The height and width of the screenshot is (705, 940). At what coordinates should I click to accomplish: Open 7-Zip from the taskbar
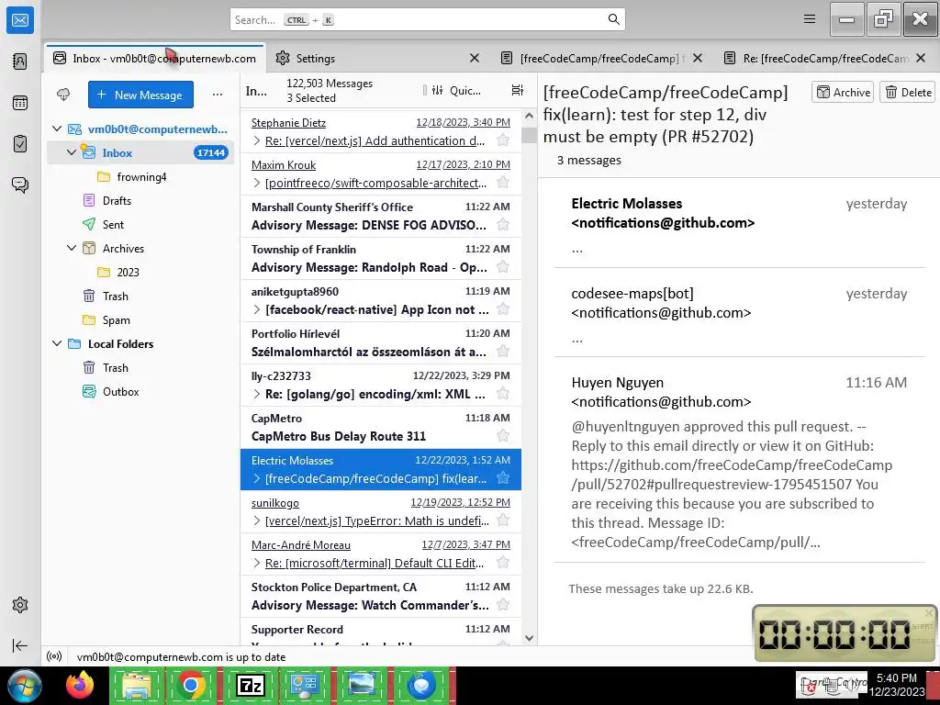point(250,685)
